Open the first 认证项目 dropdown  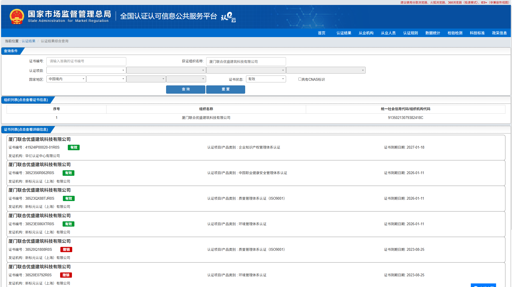point(86,70)
